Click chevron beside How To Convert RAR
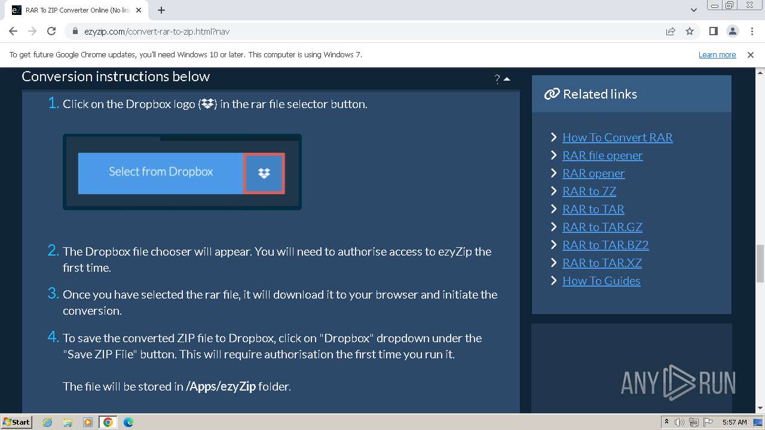Screen dimensions: 765x430 pos(553,137)
